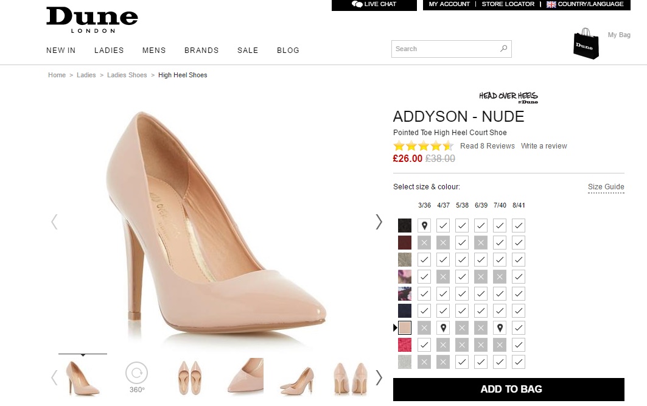Open the Size Guide link
Image resolution: width=647 pixels, height=406 pixels.
pos(606,187)
